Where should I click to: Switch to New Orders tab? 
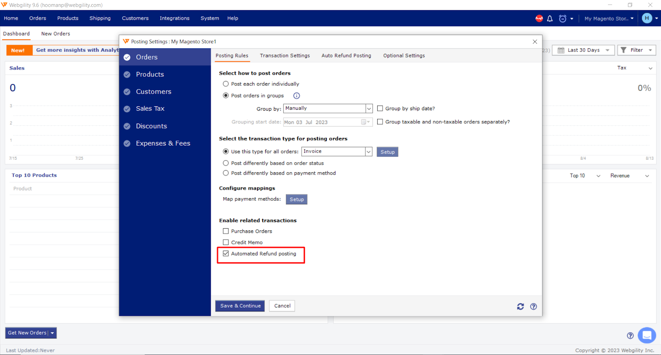55,34
